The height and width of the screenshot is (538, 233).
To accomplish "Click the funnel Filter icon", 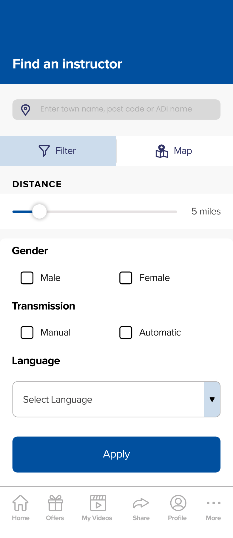I will pyautogui.click(x=44, y=151).
